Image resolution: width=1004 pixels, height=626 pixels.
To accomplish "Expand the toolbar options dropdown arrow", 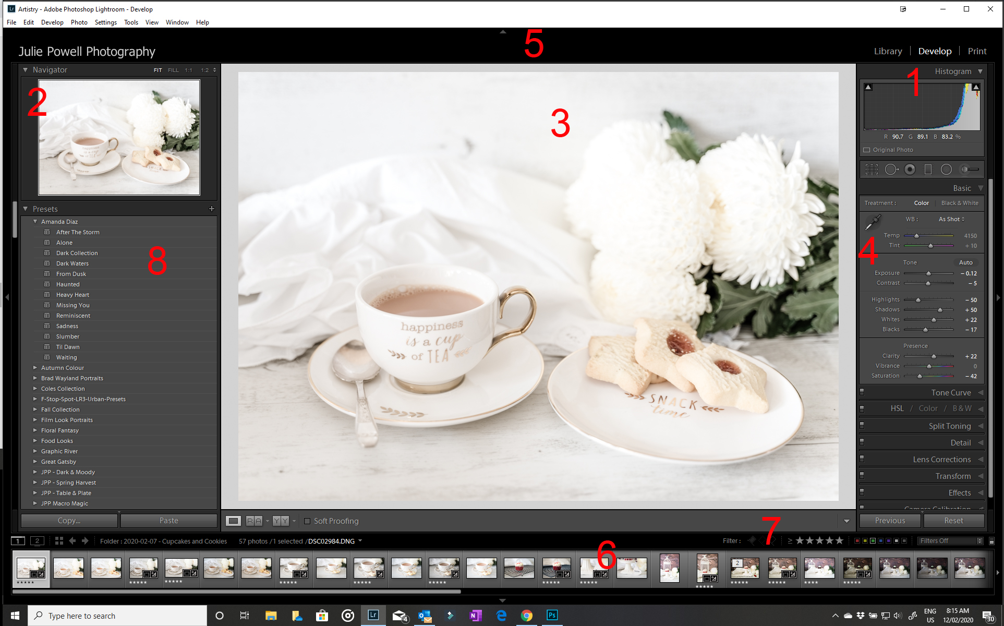I will (846, 521).
